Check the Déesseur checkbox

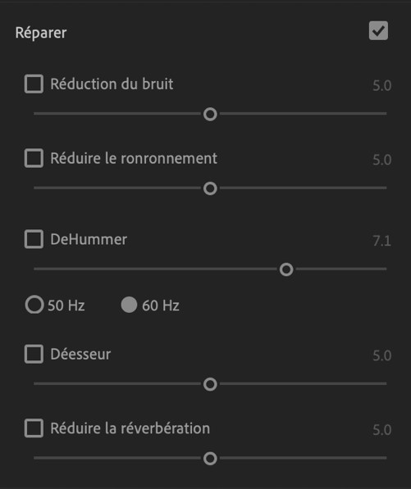pyautogui.click(x=34, y=354)
